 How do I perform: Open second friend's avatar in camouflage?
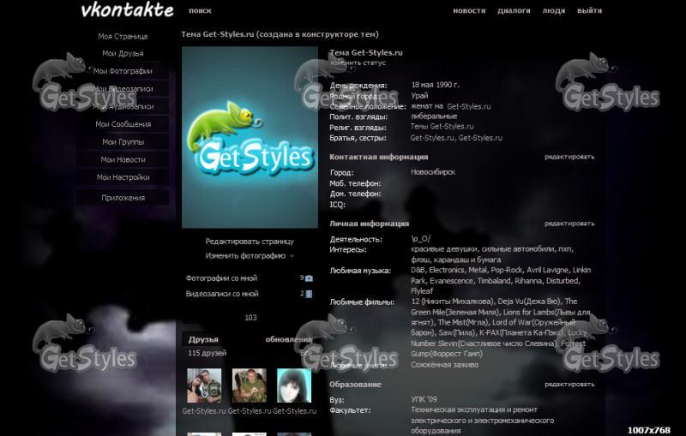tap(250, 385)
